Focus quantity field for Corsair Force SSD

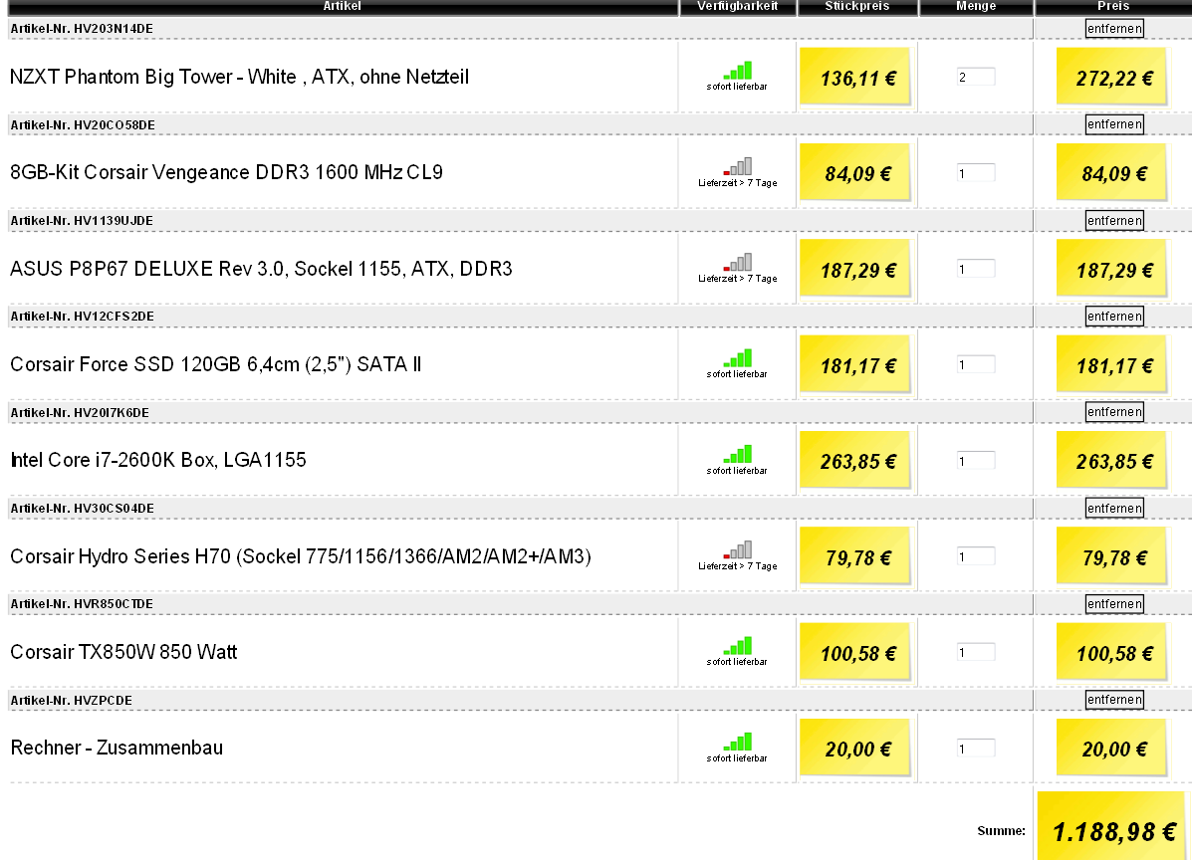point(975,364)
